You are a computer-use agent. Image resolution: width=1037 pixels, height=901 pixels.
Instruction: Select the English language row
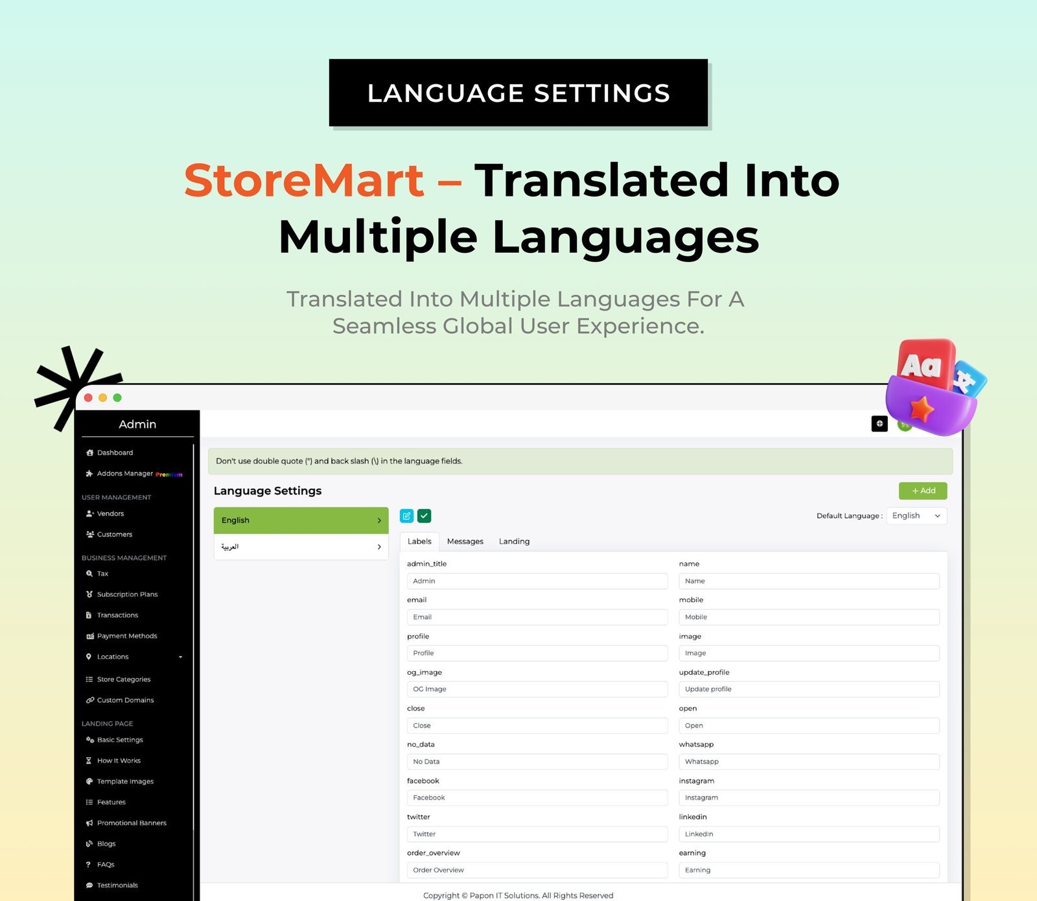[x=301, y=521]
